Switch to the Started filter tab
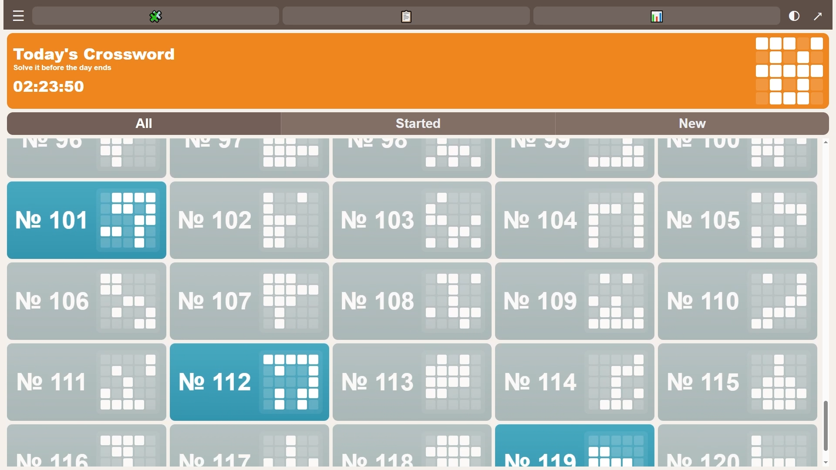Image resolution: width=836 pixels, height=470 pixels. click(418, 124)
